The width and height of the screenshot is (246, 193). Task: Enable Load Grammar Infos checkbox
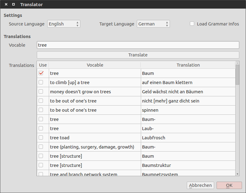click(192, 24)
